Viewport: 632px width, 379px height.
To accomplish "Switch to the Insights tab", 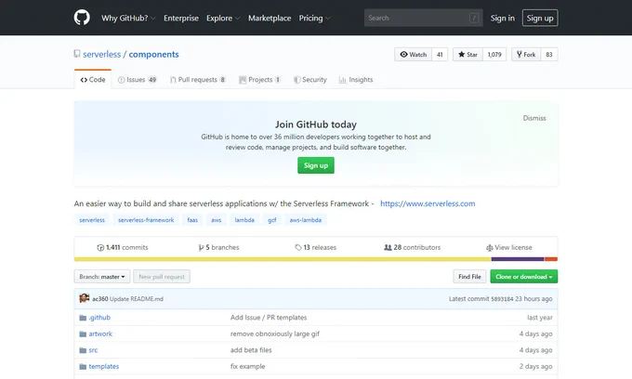I will click(x=356, y=80).
